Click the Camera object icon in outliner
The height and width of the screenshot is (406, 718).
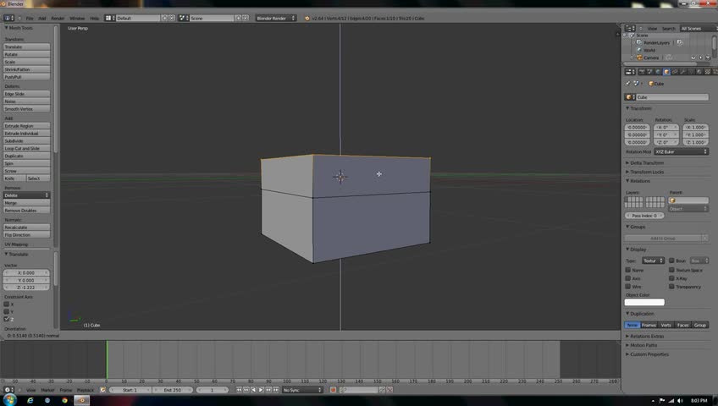(x=639, y=58)
